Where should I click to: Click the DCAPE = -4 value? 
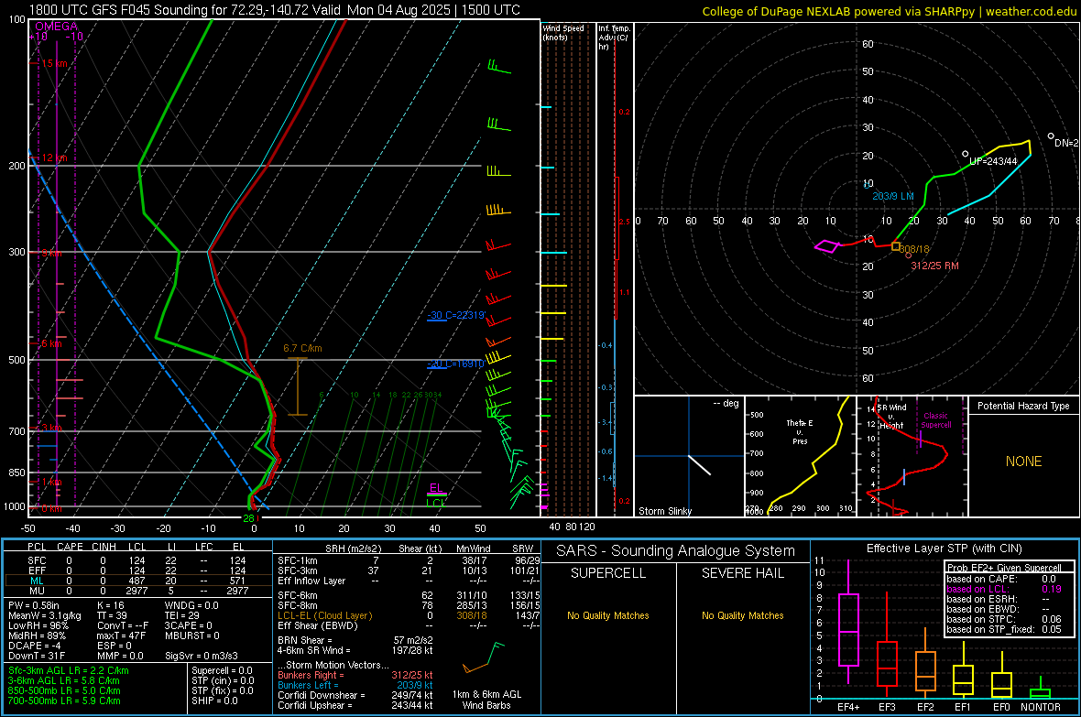35,646
